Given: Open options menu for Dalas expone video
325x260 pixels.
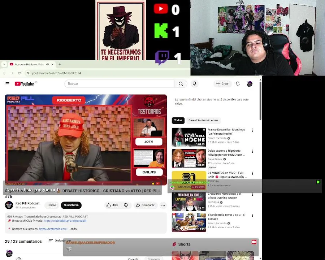Looking at the screenshot, I should tap(252, 151).
